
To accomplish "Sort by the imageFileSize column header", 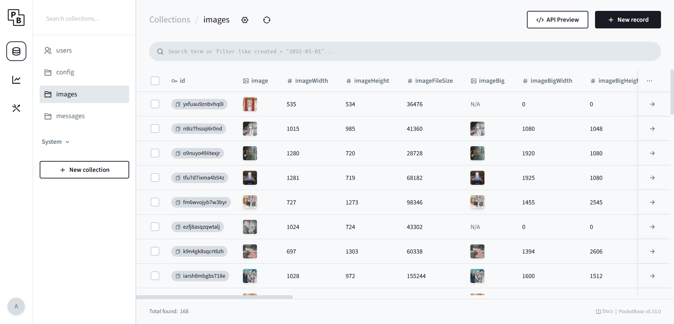I will click(430, 81).
